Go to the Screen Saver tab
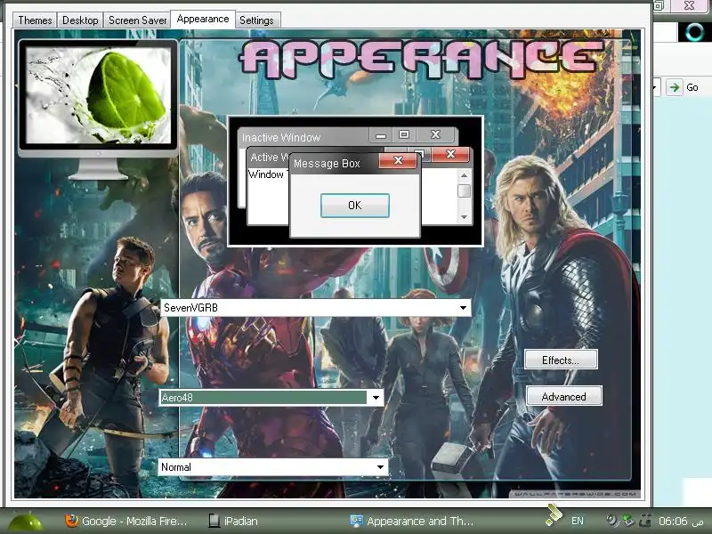This screenshot has width=712, height=534. (138, 20)
